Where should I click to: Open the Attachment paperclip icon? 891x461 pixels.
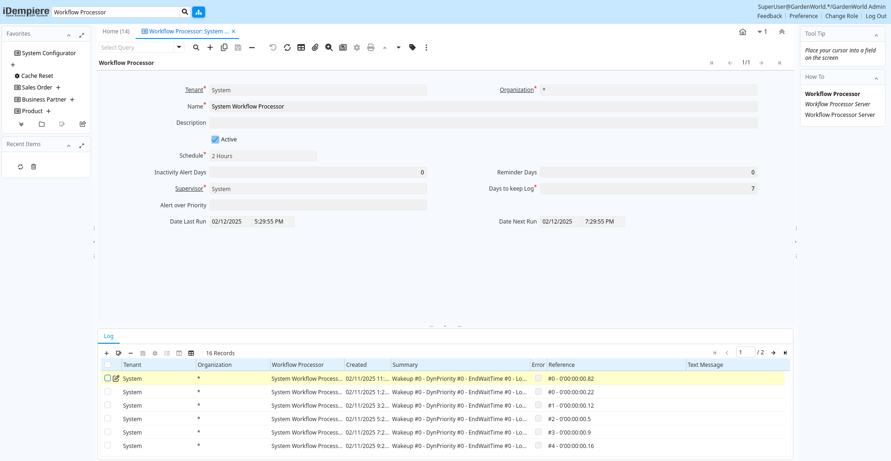[x=315, y=47]
